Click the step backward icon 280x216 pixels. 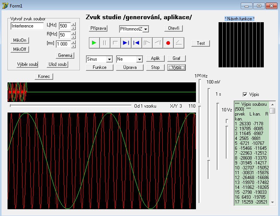pos(158,43)
